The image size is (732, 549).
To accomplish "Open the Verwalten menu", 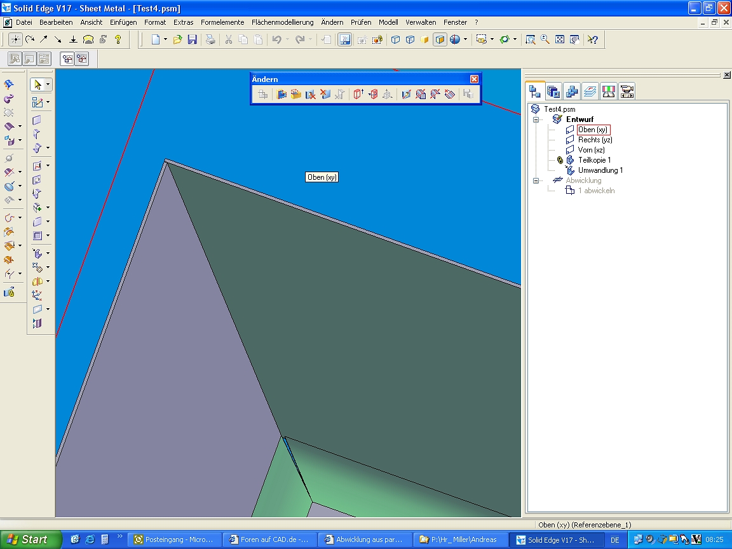I will click(421, 22).
